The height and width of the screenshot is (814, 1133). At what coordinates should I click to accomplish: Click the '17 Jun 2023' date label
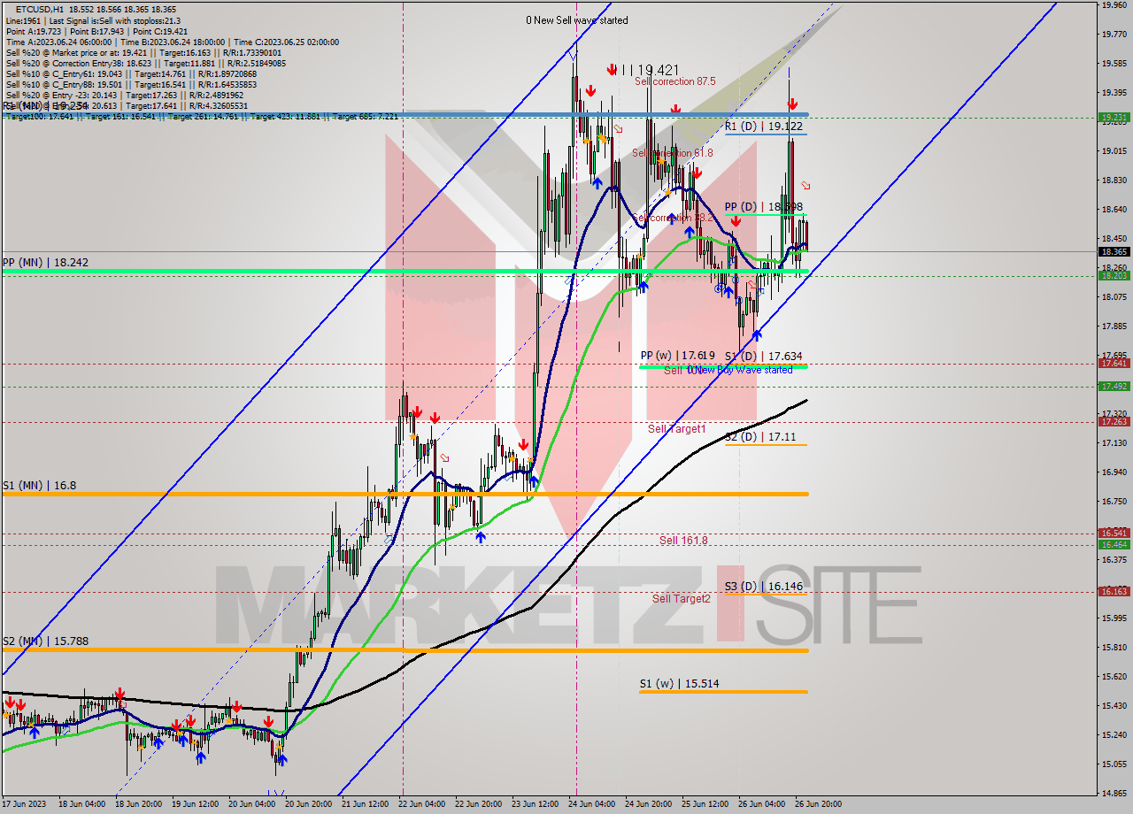click(24, 805)
